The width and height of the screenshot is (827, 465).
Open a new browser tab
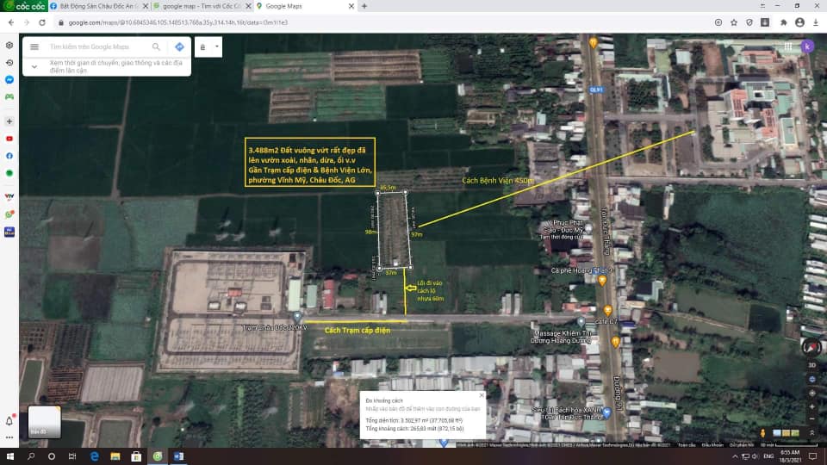tap(364, 6)
